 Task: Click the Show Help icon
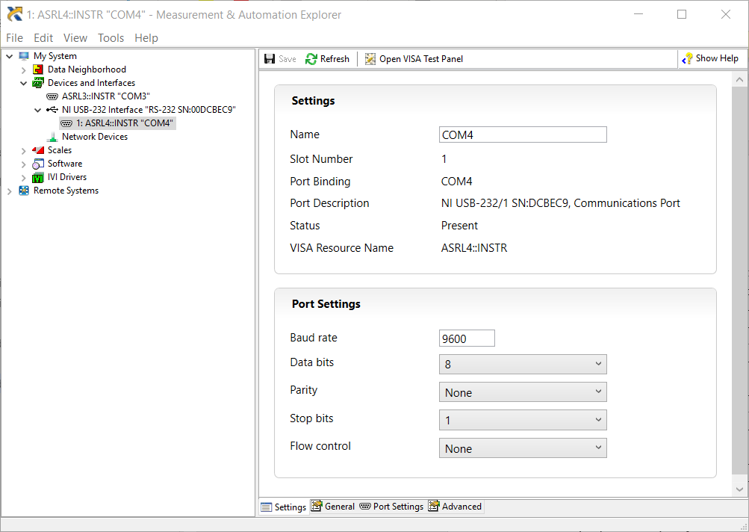(685, 58)
